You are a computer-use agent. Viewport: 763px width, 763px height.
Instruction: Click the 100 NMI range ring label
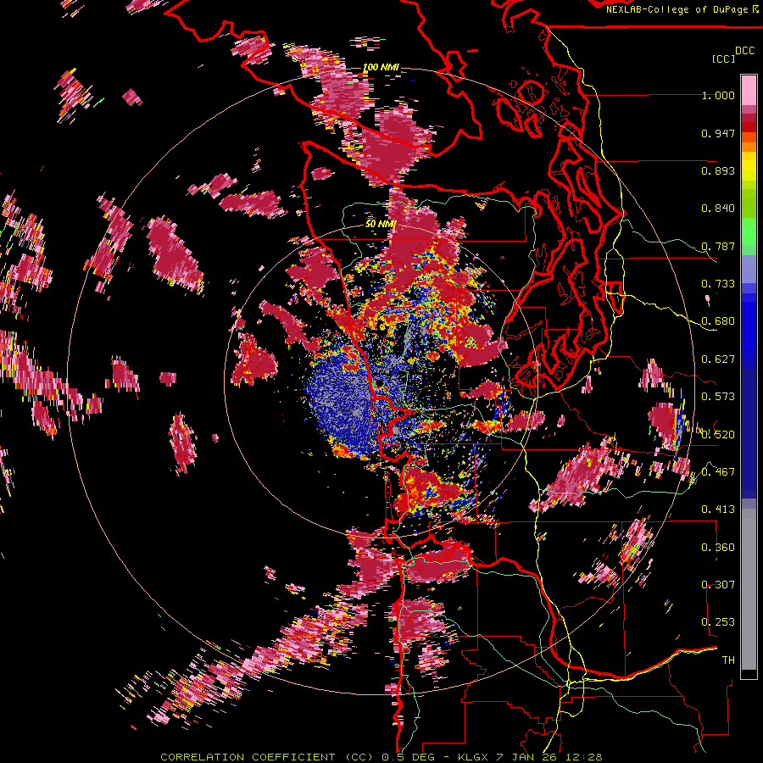tap(381, 67)
